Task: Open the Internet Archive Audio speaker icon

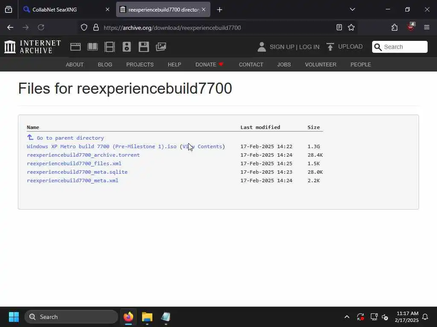Action: pos(126,47)
